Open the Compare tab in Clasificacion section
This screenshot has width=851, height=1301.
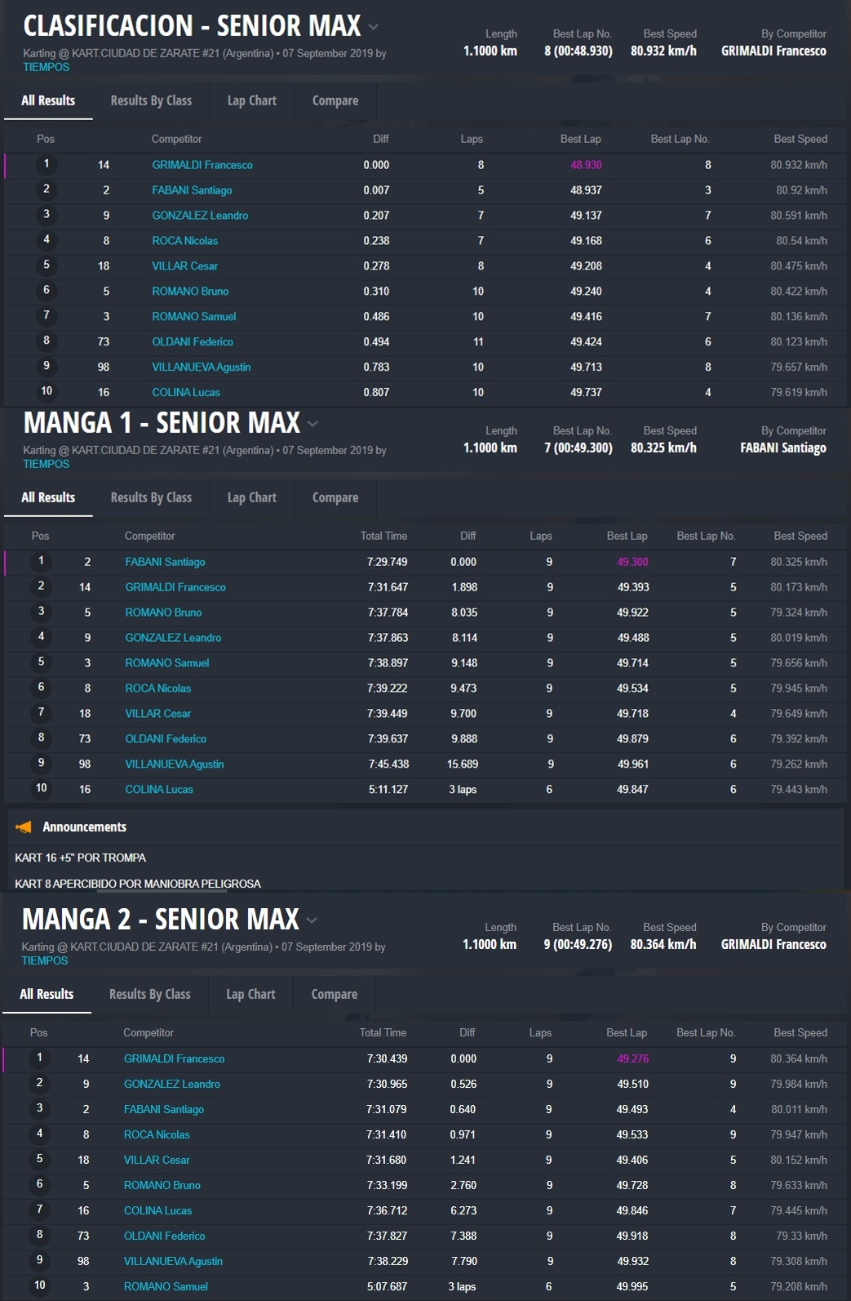tap(335, 100)
